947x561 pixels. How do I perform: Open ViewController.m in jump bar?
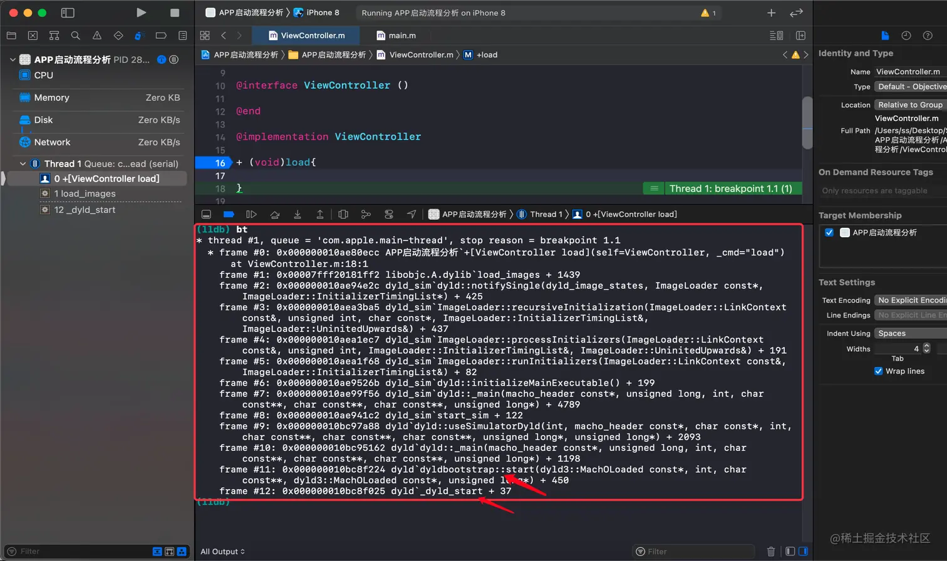[415, 54]
